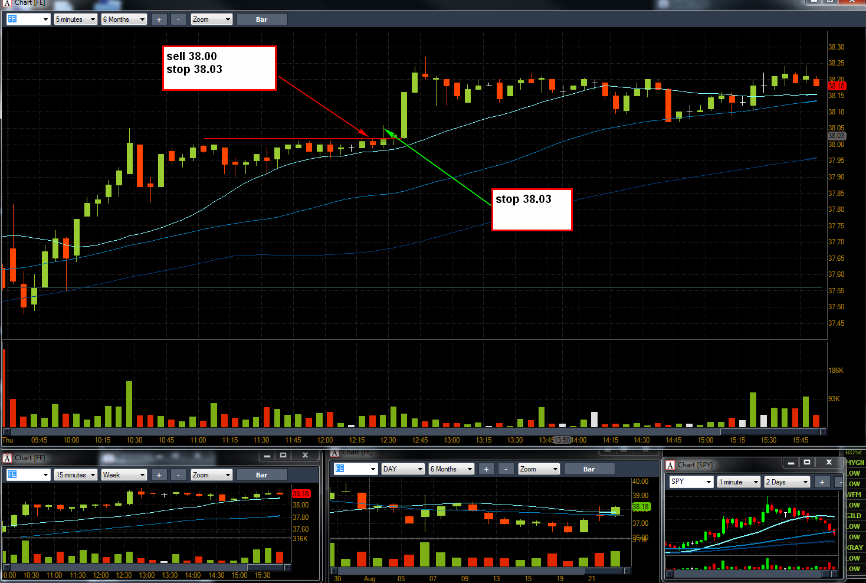This screenshot has height=583, width=866.
Task: Click the main chart horizontal scrollbar
Action: coord(415,431)
